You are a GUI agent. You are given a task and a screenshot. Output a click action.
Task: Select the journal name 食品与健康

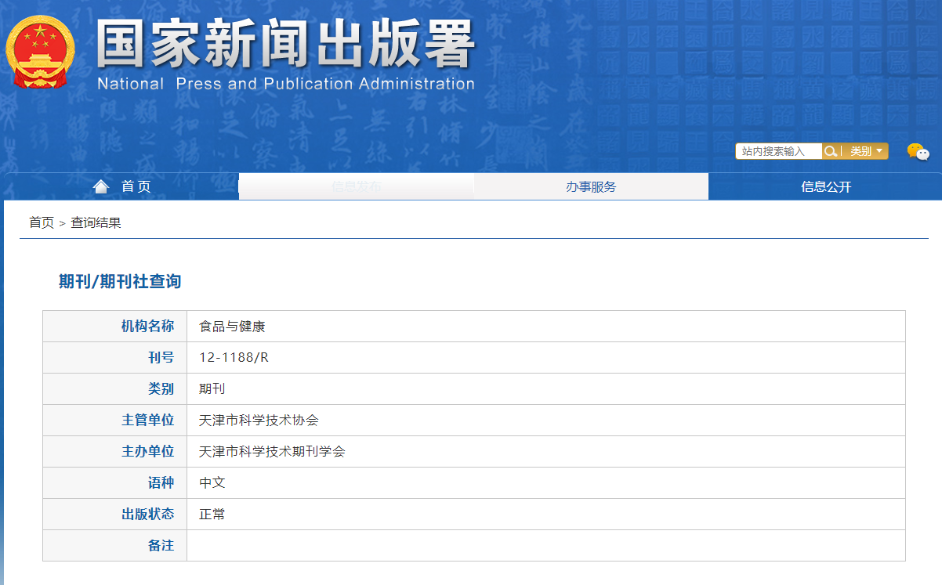coord(232,327)
